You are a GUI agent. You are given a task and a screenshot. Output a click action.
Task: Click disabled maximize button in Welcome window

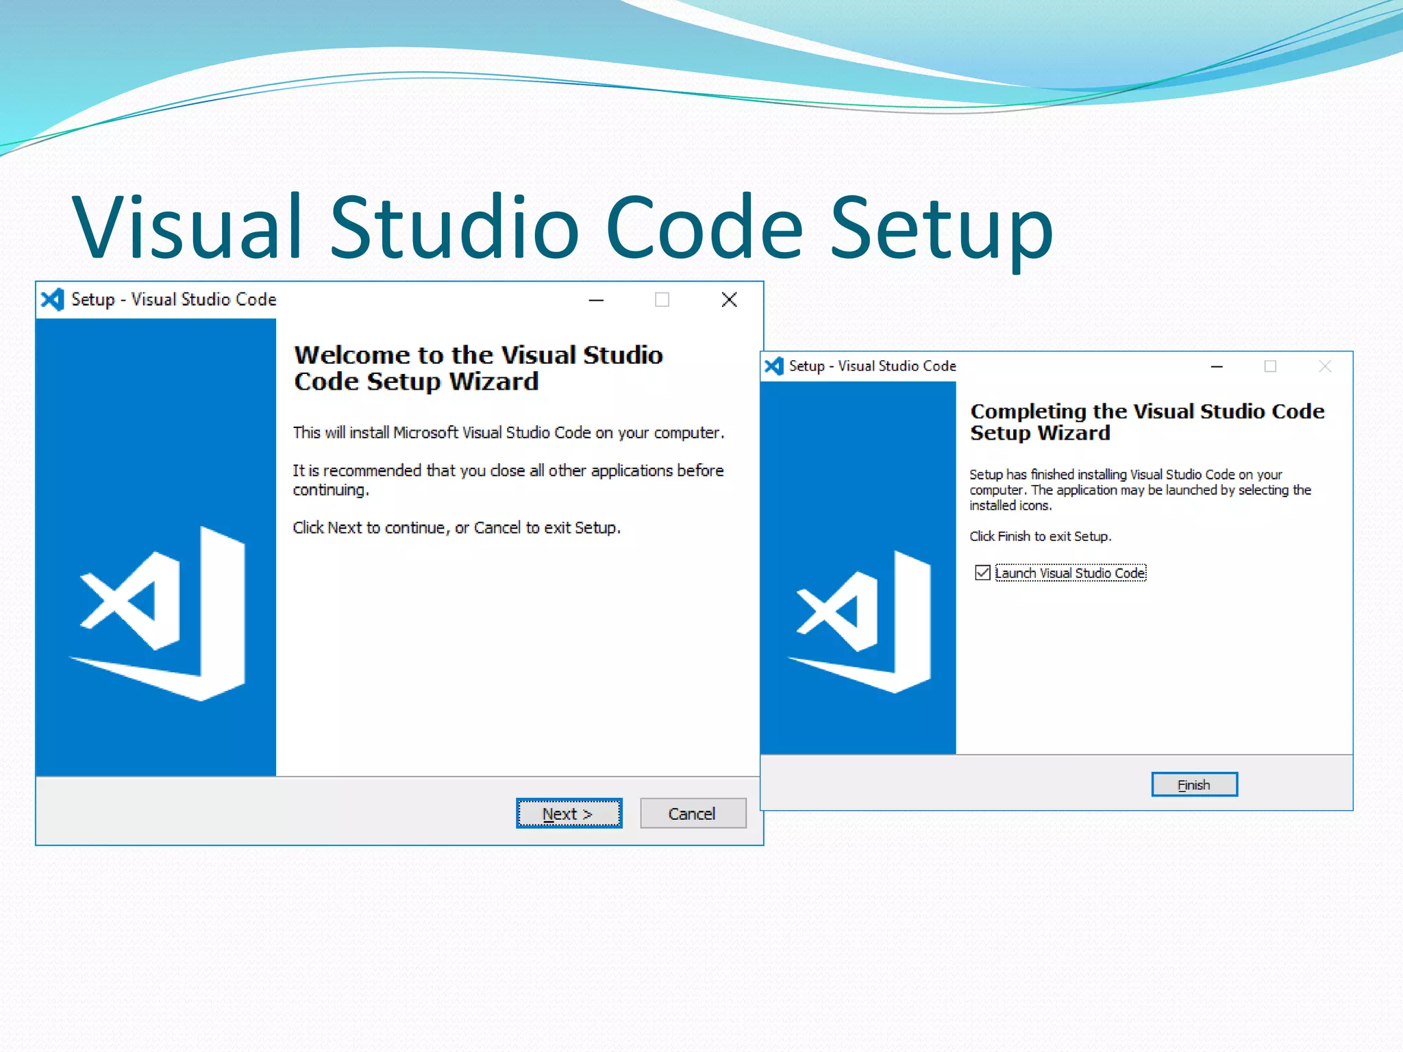click(x=662, y=300)
